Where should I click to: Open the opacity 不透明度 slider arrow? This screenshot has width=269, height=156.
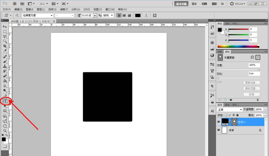tap(265, 109)
